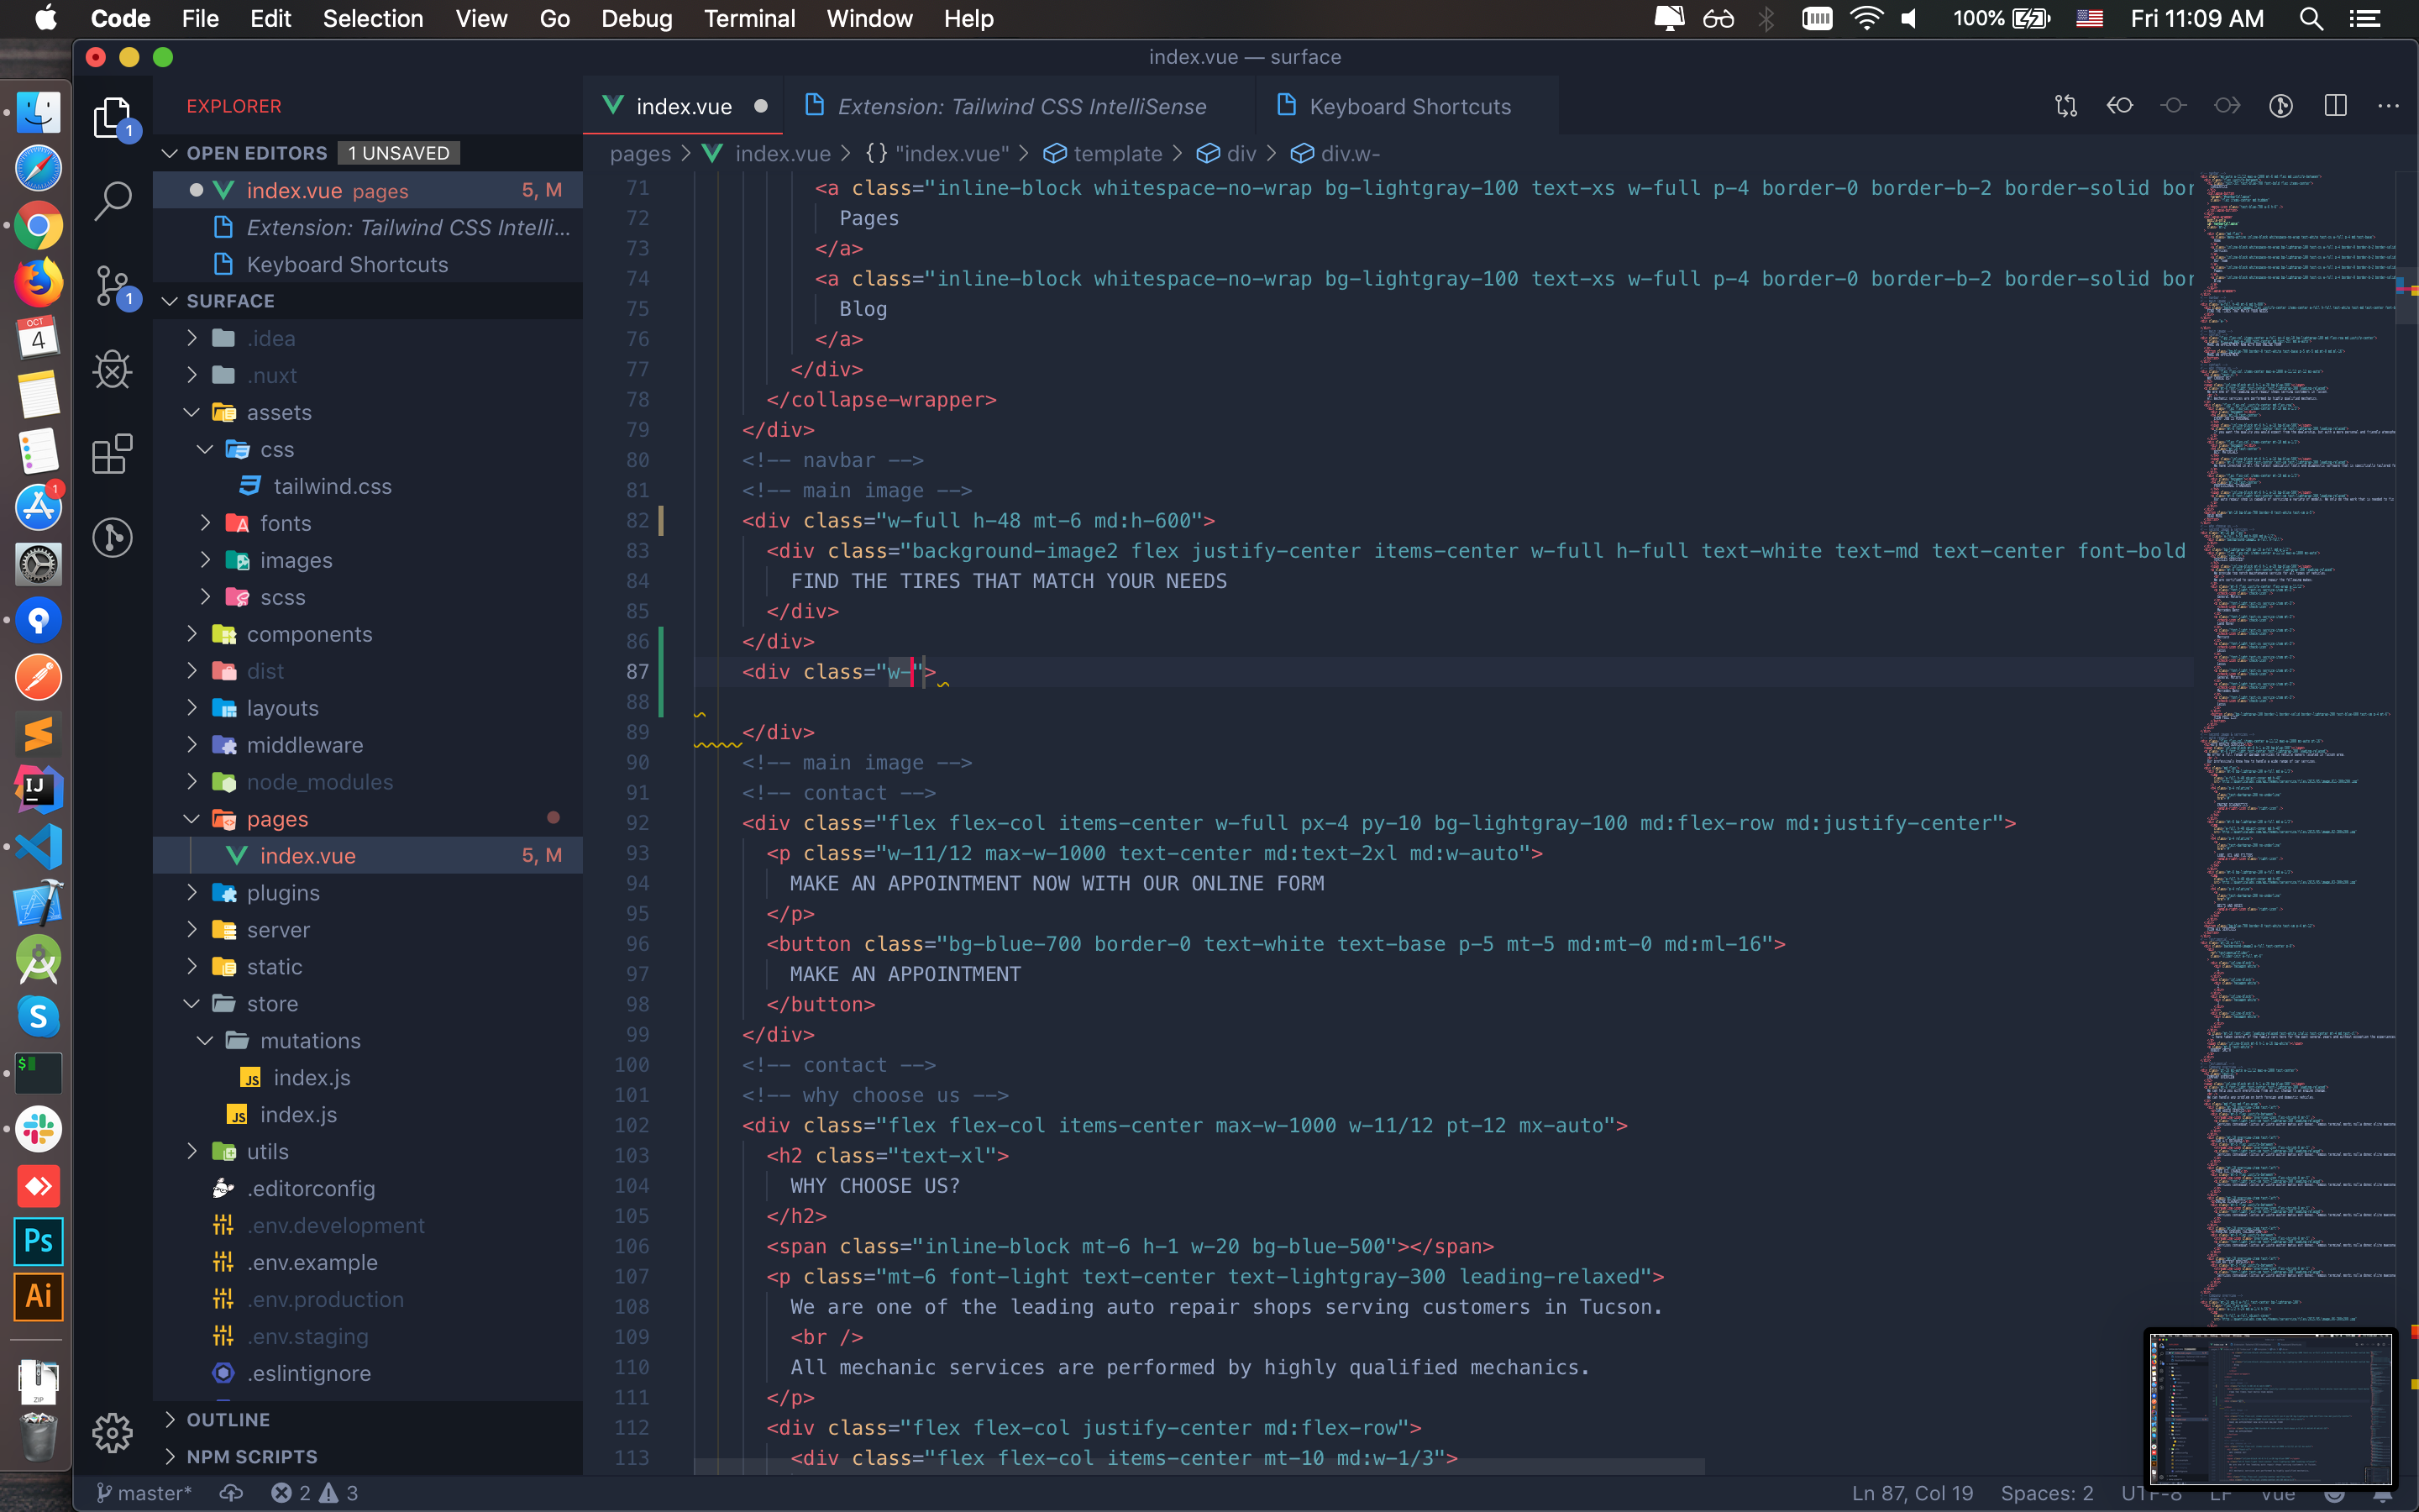The image size is (2419, 1512).
Task: Open editor More Actions ellipsis menu
Action: (2388, 106)
